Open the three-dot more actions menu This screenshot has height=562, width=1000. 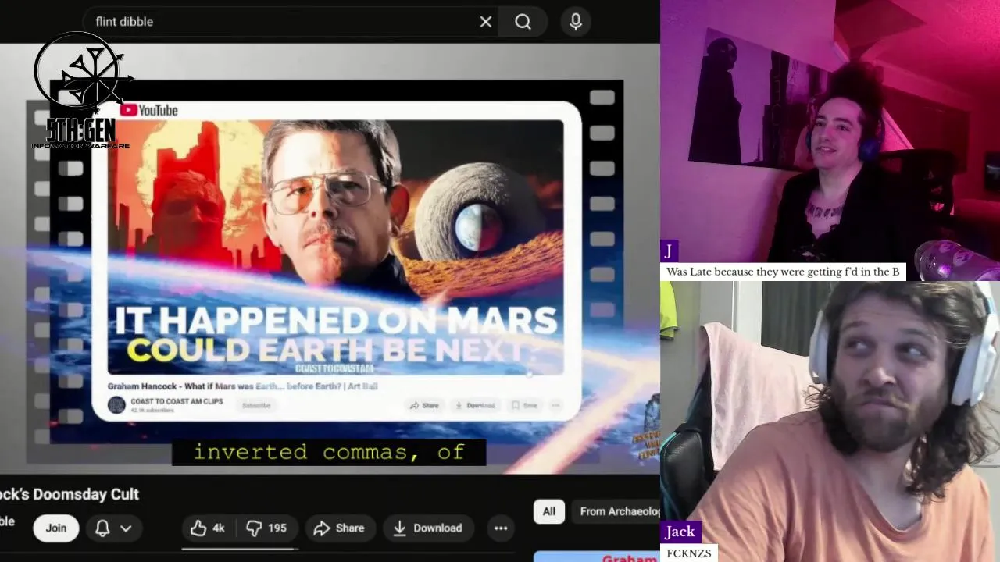pyautogui.click(x=501, y=528)
